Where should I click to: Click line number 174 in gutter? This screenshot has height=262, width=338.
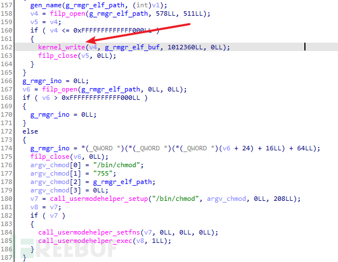pyautogui.click(x=7, y=148)
